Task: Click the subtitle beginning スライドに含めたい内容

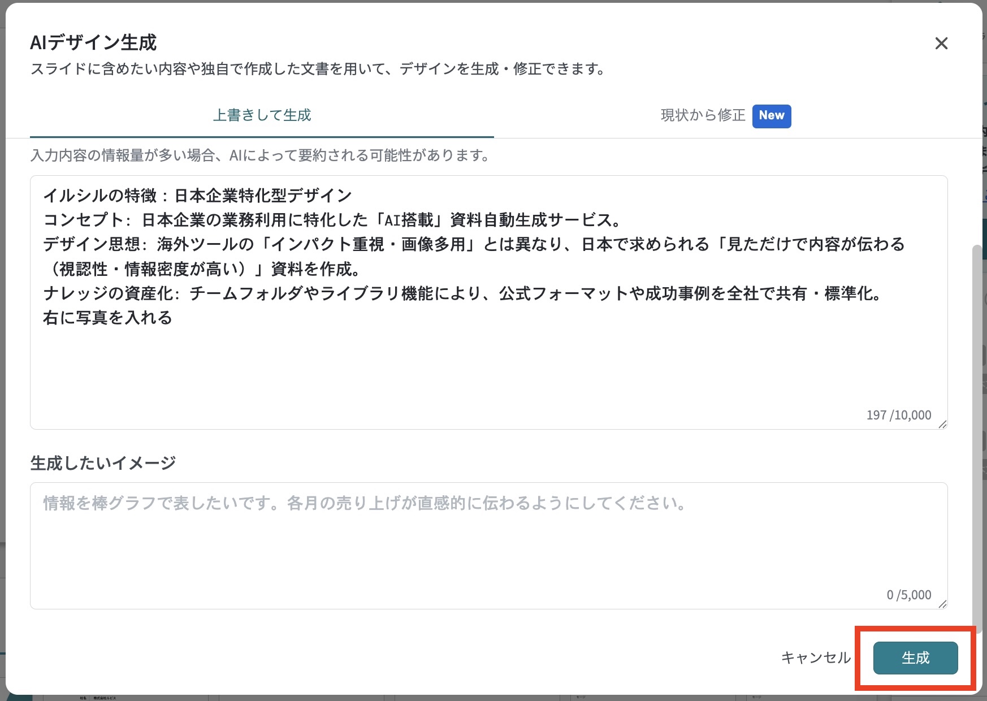Action: [319, 69]
